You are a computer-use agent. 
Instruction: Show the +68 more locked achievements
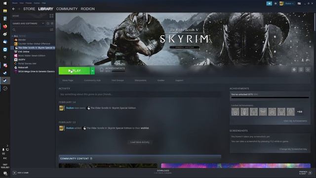coord(300,112)
